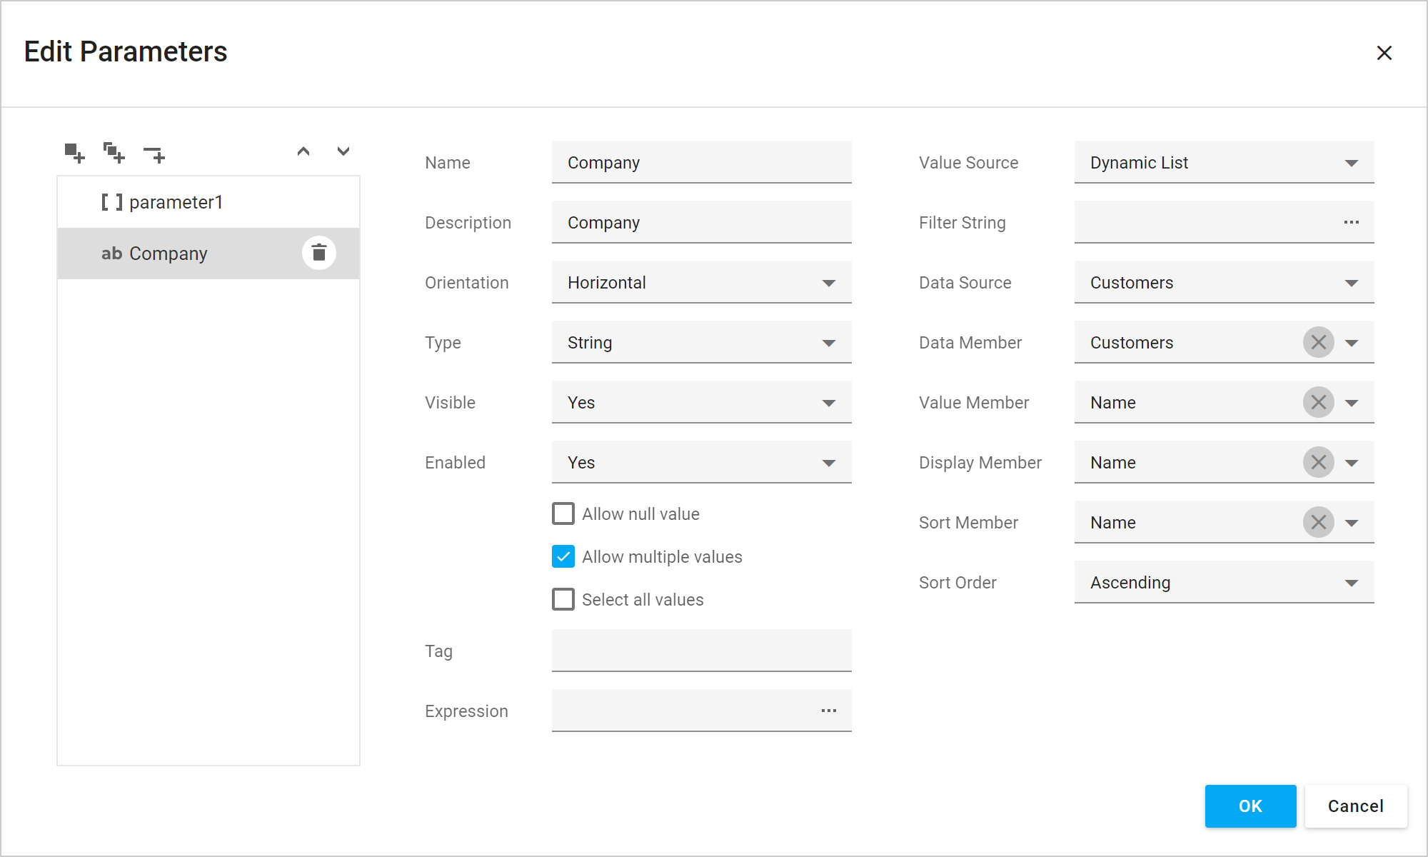Enable Allow null value
The width and height of the screenshot is (1428, 857).
pos(563,513)
